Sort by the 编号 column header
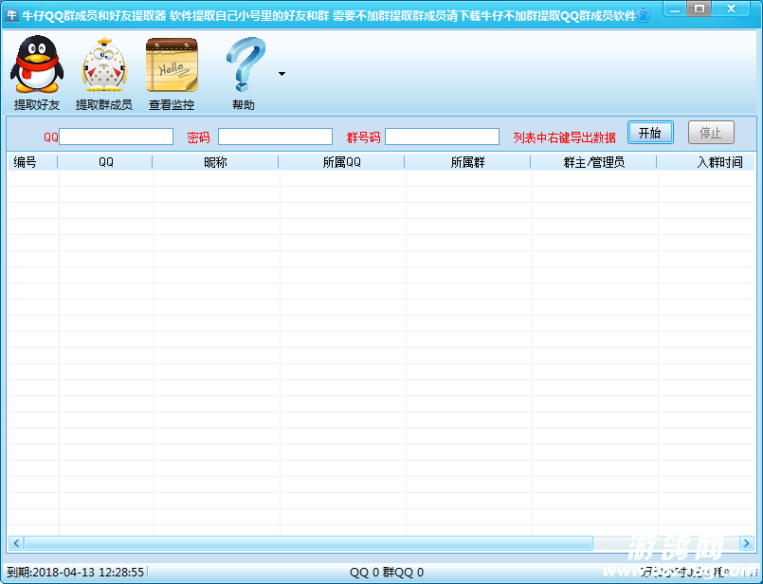Viewport: 763px width, 584px height. point(32,162)
